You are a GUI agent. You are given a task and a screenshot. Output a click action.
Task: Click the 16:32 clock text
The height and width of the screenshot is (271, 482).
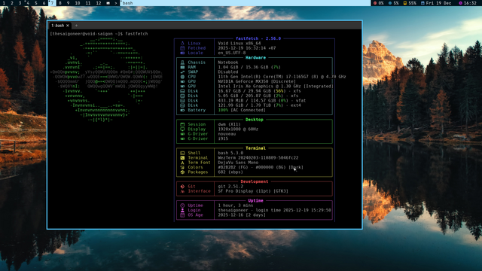pyautogui.click(x=470, y=3)
